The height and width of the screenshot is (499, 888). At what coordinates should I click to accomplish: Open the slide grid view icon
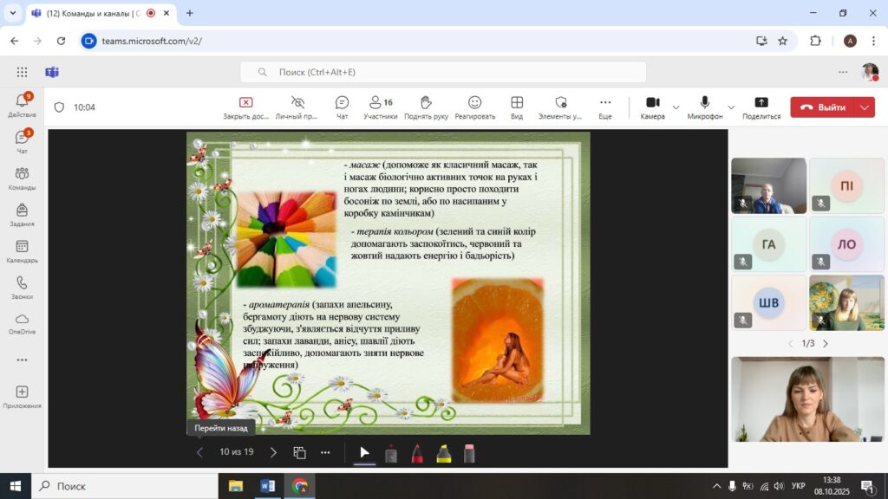[299, 452]
